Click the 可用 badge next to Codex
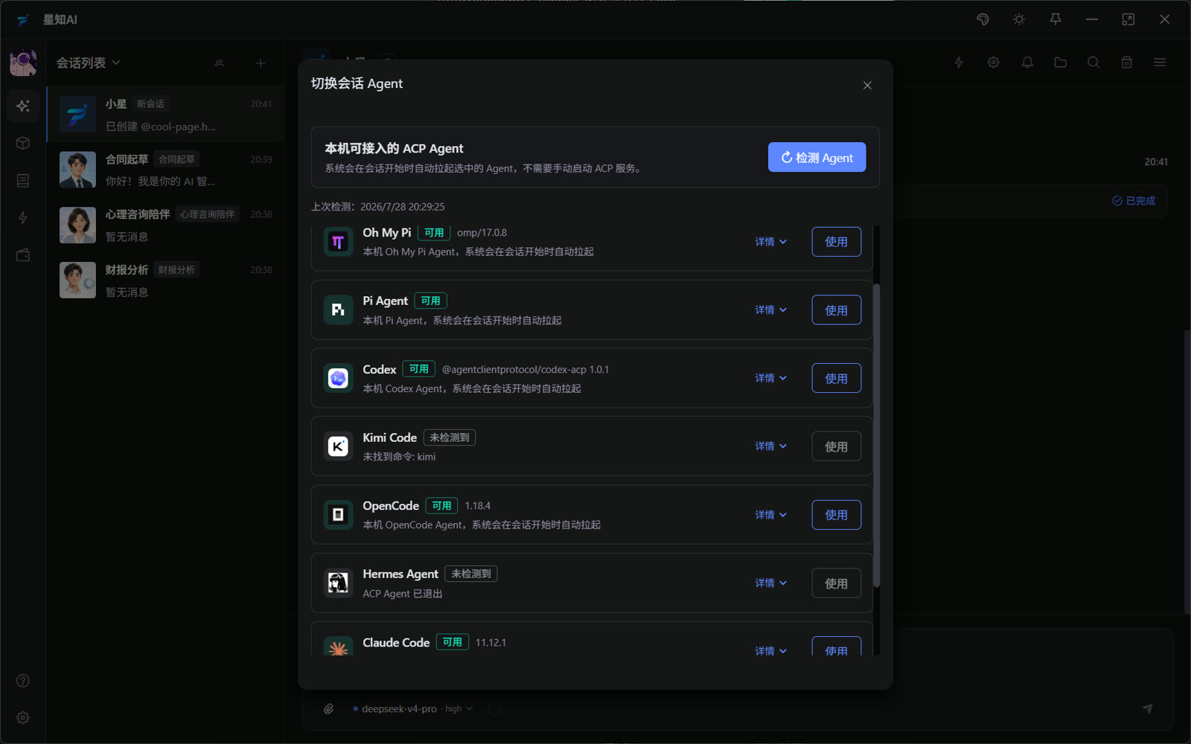 tap(419, 369)
